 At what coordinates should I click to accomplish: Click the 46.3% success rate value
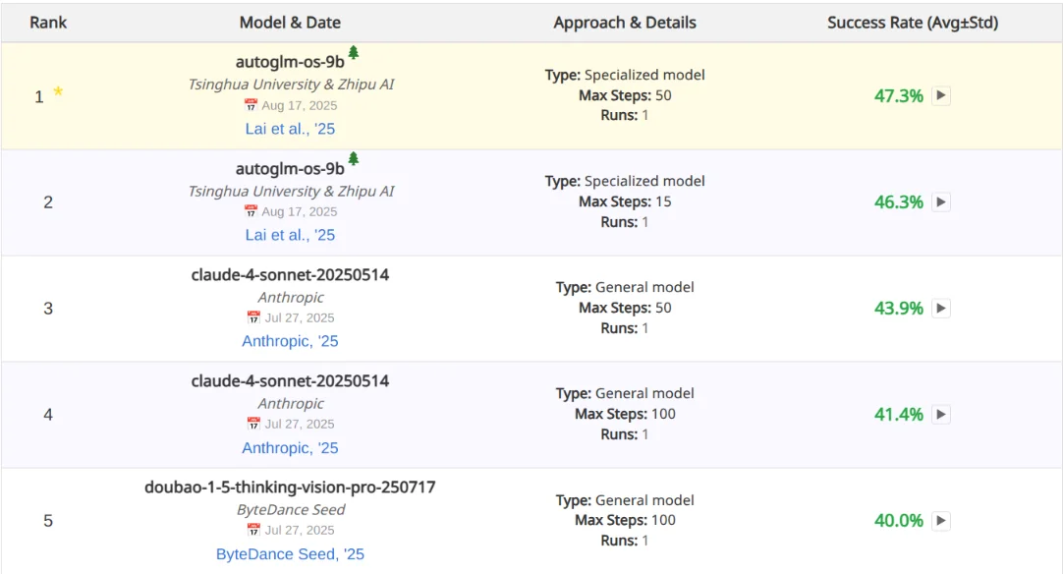(x=898, y=202)
